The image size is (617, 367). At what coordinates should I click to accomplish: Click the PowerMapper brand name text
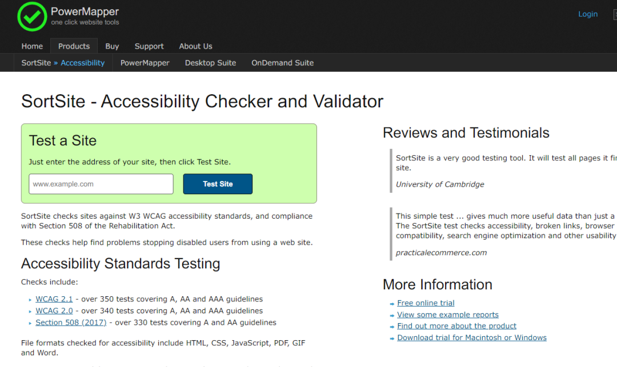(85, 12)
